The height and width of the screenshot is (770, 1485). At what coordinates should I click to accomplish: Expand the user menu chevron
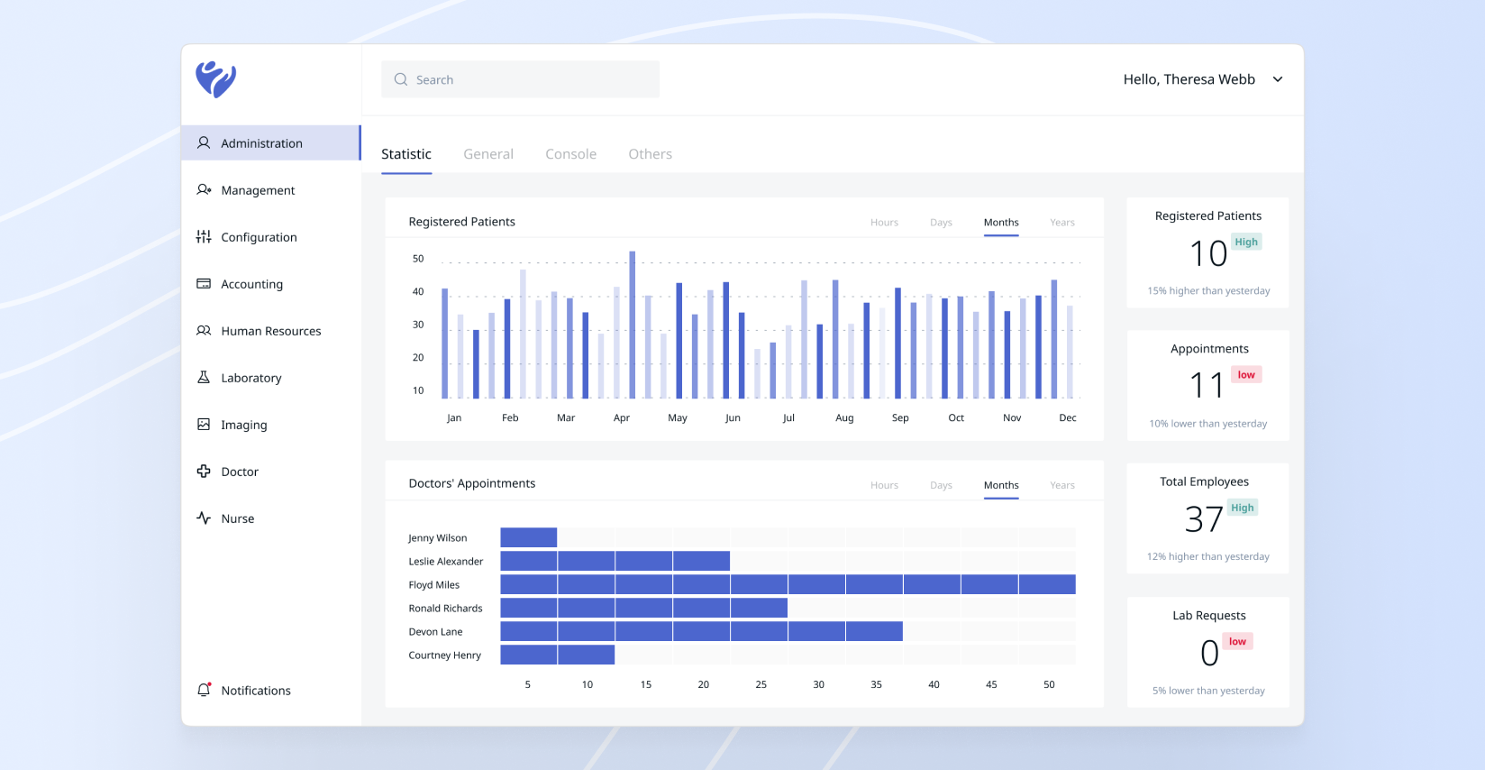click(1277, 79)
